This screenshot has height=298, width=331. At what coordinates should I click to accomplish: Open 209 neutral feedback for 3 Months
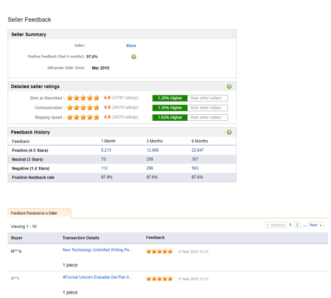coord(150,159)
